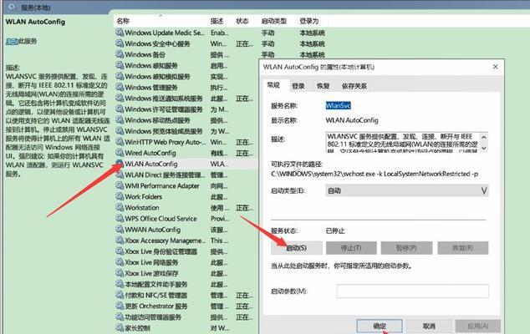Click gear icon beside Windows 感知服务
The image size is (530, 334).
(x=120, y=65)
